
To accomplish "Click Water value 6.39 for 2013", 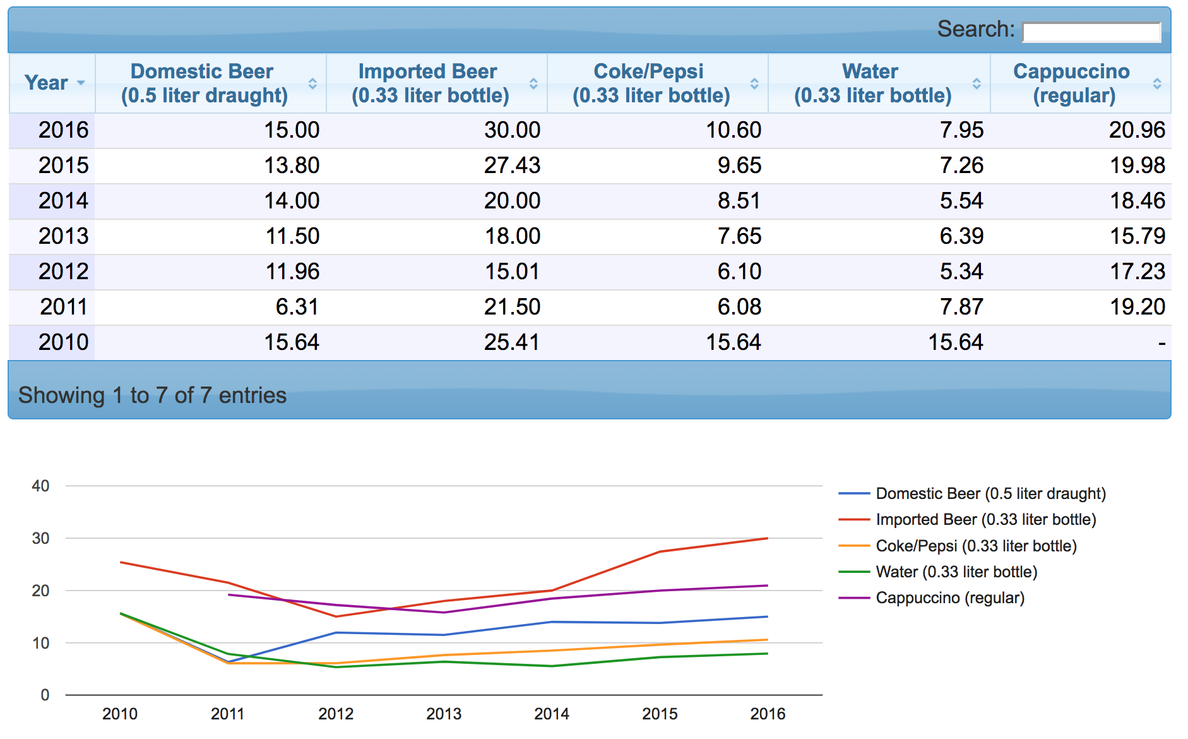I will tap(961, 237).
